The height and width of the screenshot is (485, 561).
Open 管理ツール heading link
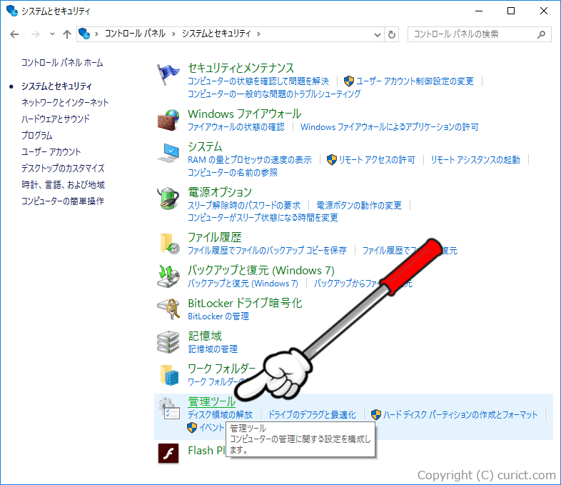212,401
